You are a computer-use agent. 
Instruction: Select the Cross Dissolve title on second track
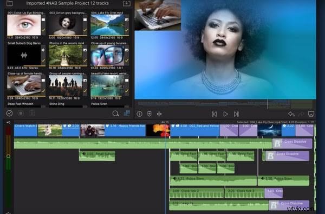292,144
